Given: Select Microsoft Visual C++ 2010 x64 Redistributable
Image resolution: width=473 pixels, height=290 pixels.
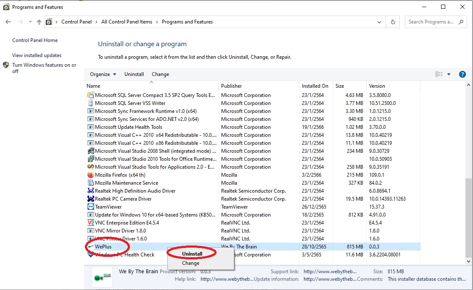Looking at the screenshot, I should [x=156, y=135].
